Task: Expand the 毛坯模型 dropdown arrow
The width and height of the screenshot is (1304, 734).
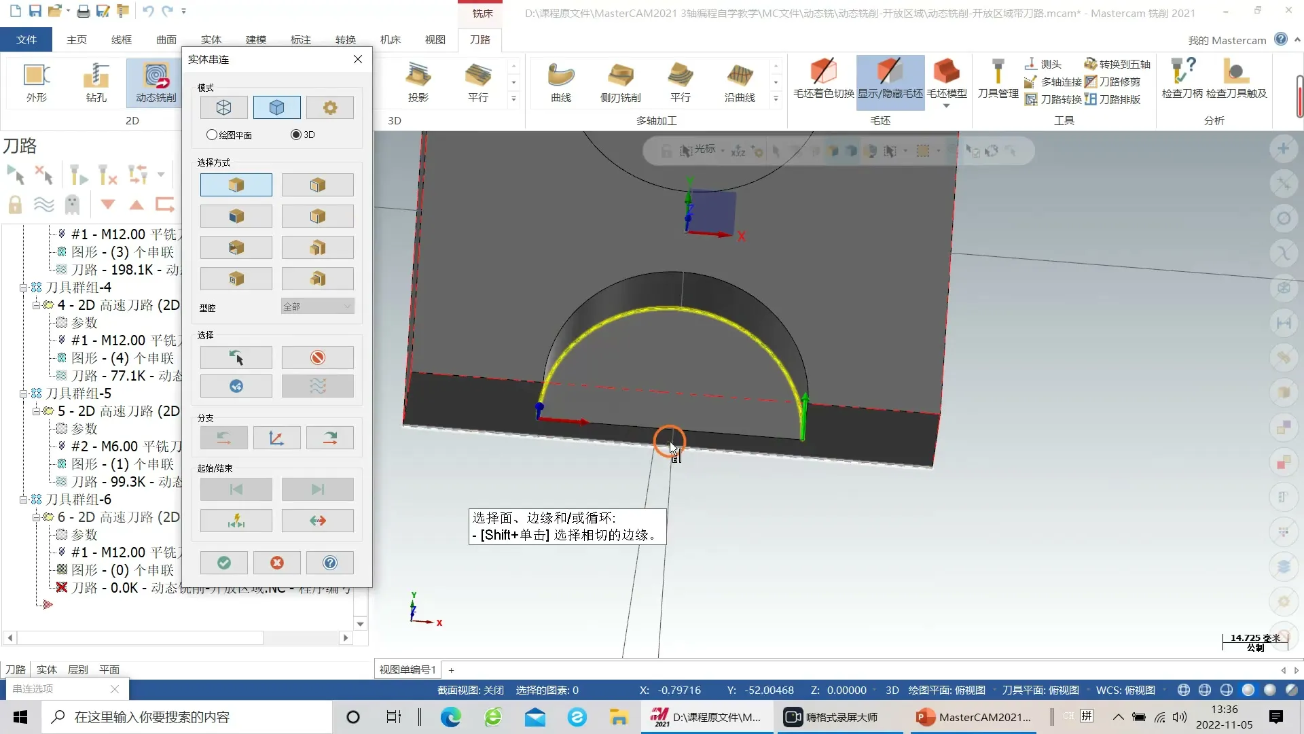Action: (x=946, y=106)
